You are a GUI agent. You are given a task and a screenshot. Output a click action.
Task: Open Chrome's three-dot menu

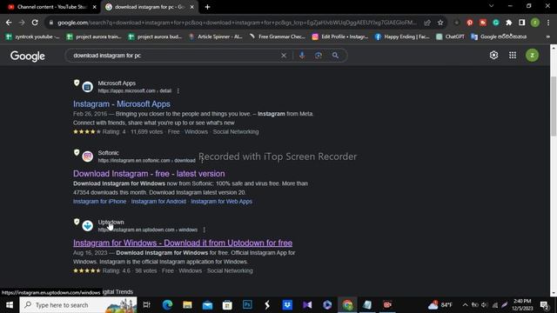(548, 23)
